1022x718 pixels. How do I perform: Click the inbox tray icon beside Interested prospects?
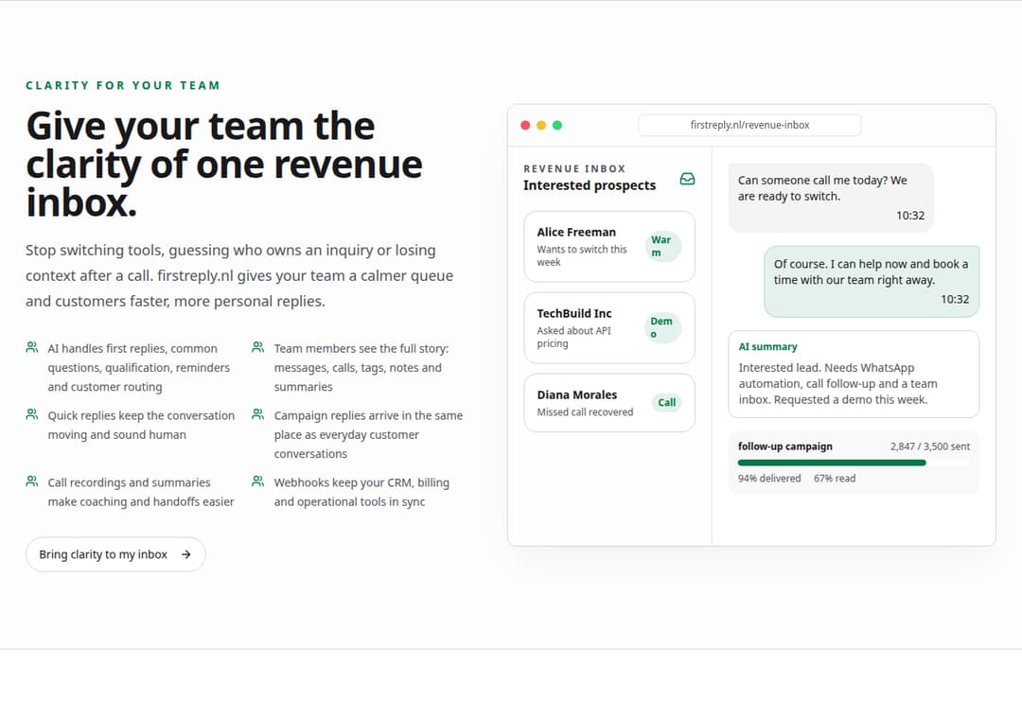(687, 179)
